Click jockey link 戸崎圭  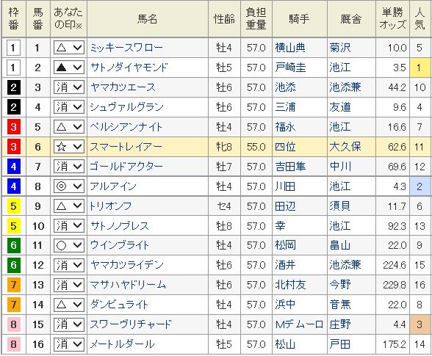tap(290, 68)
